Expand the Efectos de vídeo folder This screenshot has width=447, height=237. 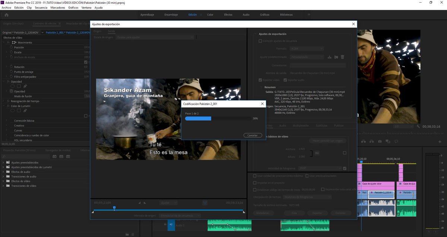pos(3,181)
